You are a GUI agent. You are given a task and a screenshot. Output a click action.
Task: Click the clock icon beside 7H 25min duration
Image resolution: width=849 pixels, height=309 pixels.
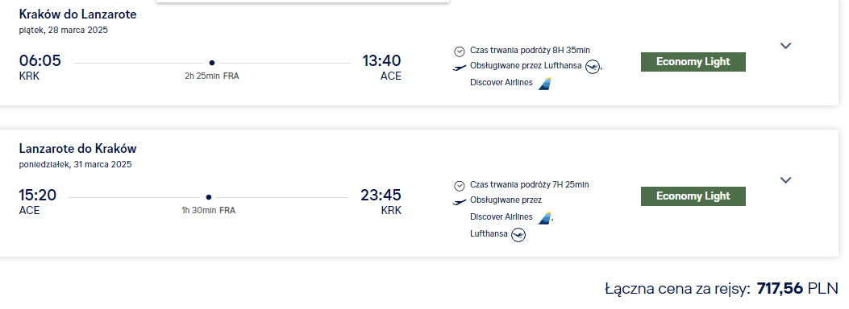point(459,186)
